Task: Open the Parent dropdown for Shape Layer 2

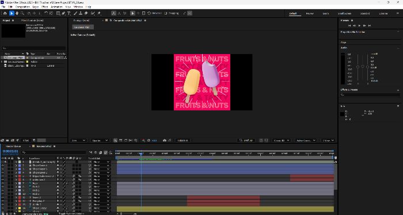Action: (x=101, y=172)
